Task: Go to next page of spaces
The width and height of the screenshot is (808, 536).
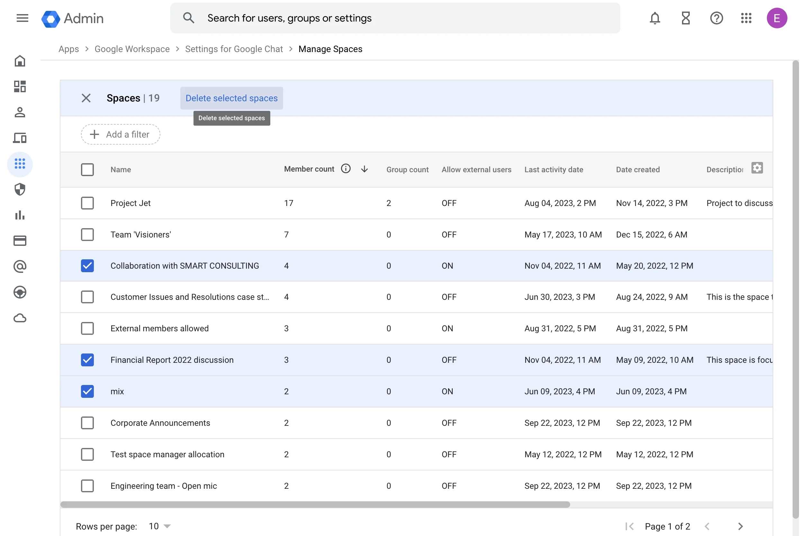Action: tap(740, 526)
